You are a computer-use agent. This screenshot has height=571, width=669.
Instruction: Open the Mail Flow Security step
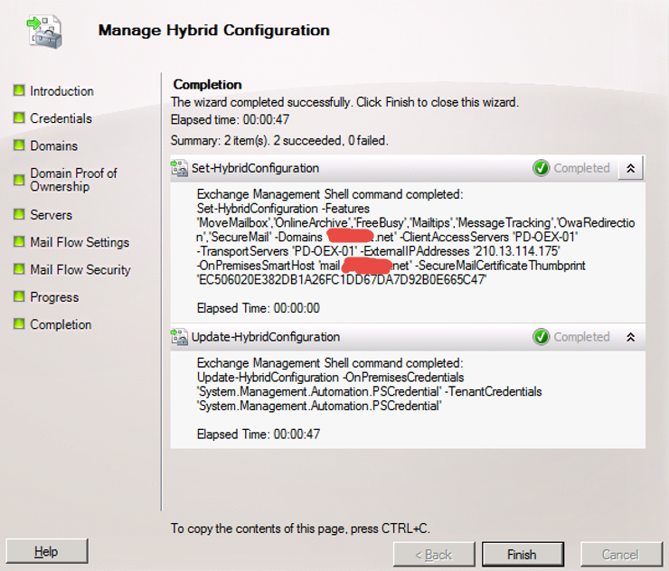[80, 269]
